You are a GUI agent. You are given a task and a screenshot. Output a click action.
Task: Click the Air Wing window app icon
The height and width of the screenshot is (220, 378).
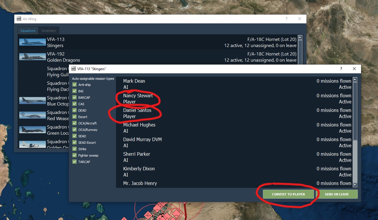[19, 19]
